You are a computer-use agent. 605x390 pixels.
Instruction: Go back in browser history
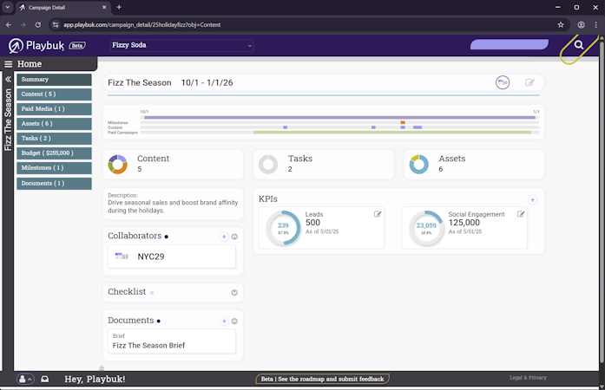point(9,24)
